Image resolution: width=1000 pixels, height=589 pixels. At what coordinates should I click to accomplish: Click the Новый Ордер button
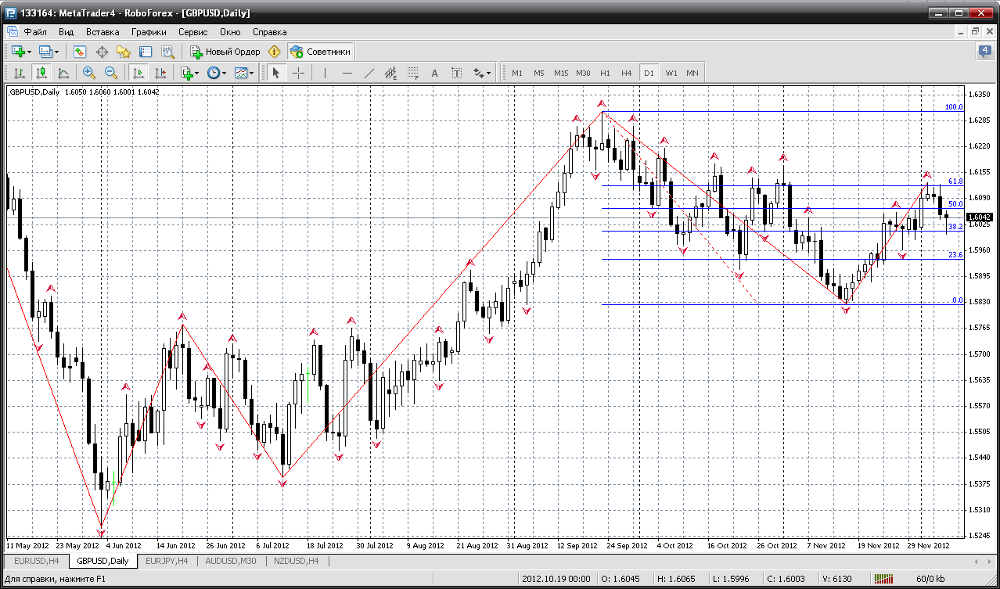pos(225,52)
